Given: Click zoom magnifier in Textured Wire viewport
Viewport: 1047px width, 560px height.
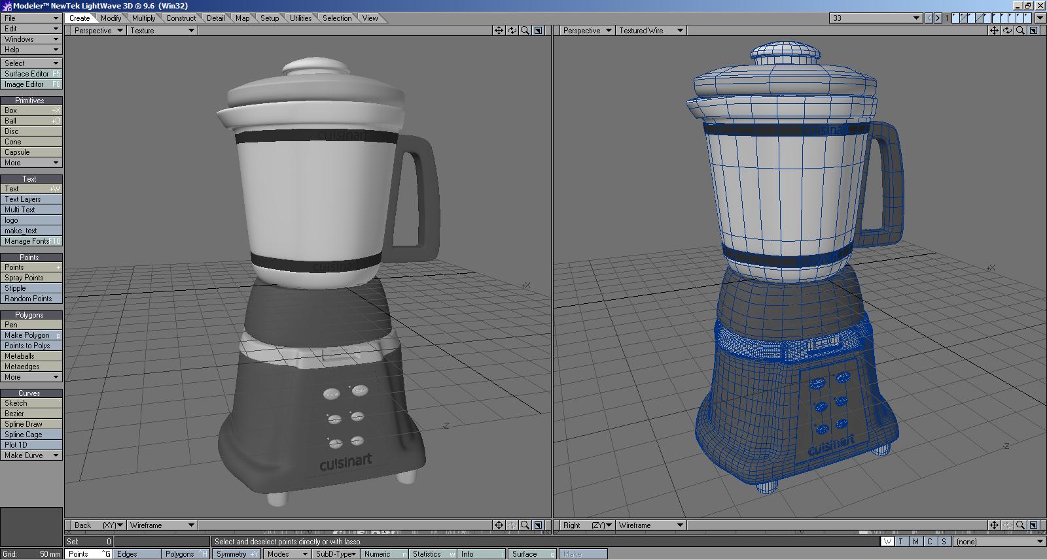Looking at the screenshot, I should (1020, 31).
